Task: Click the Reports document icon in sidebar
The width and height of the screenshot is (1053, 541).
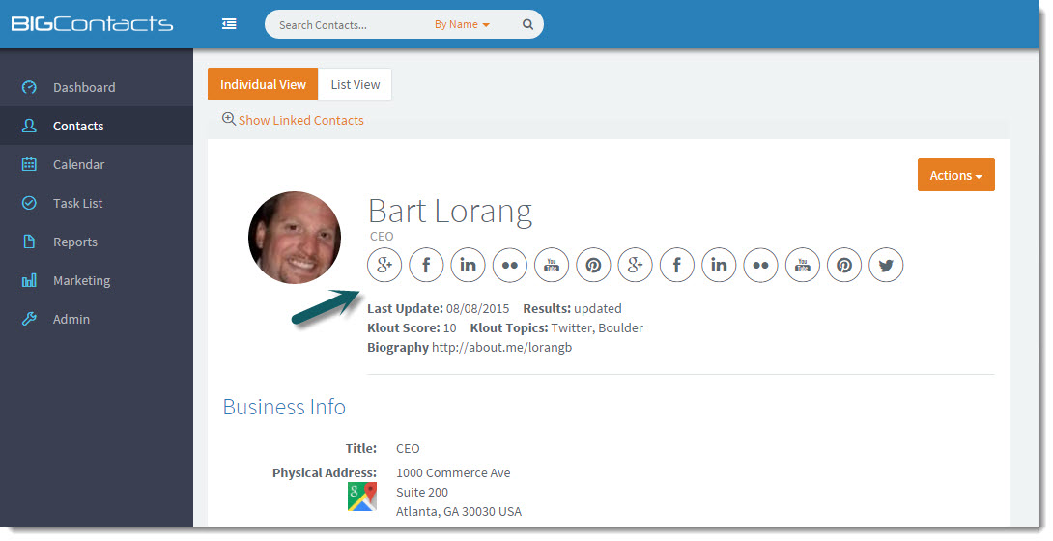Action: tap(29, 242)
